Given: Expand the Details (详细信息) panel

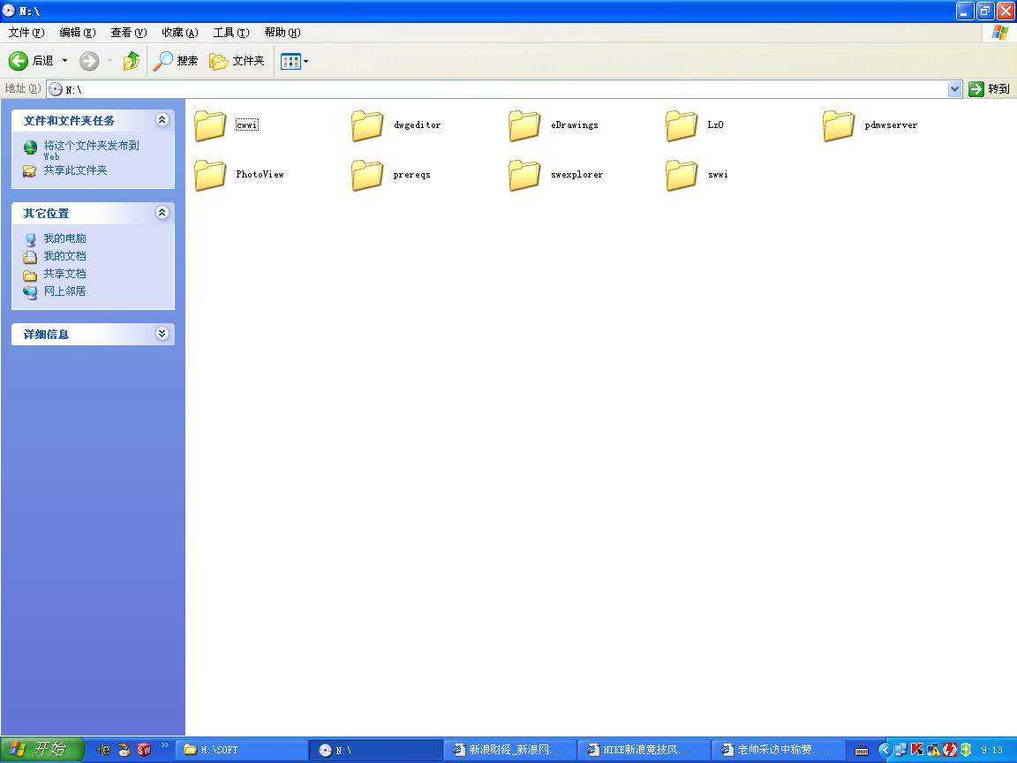Looking at the screenshot, I should (162, 334).
